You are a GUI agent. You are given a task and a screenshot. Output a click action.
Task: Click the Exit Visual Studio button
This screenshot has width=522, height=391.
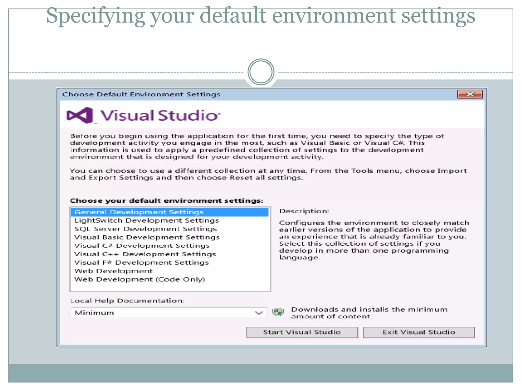pyautogui.click(x=419, y=332)
